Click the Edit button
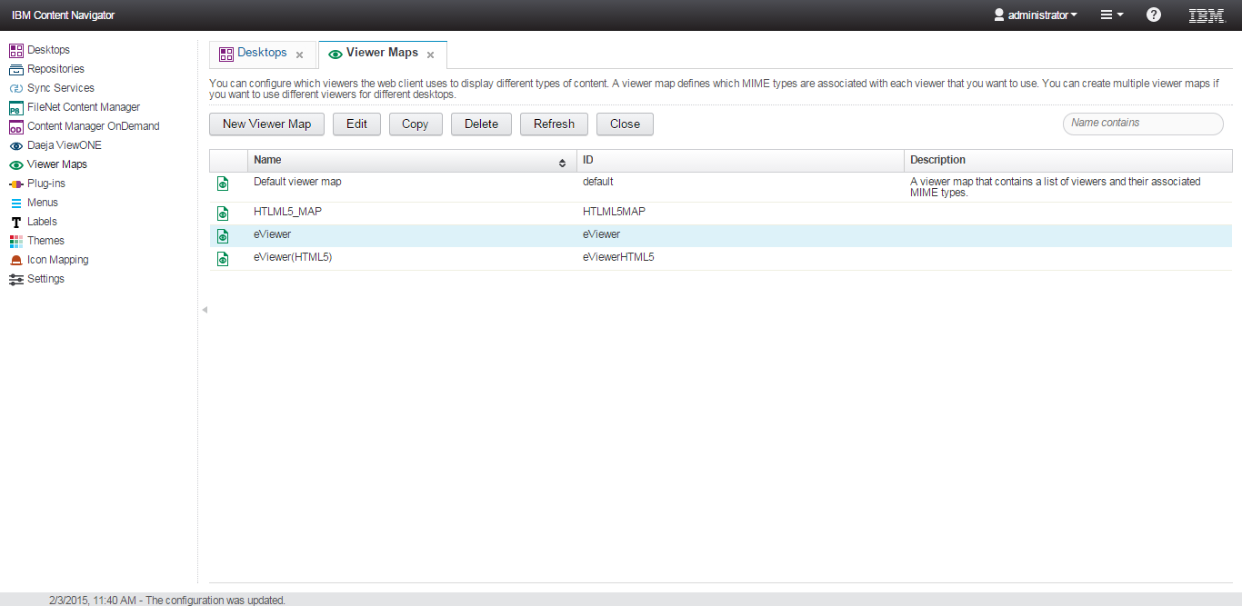The image size is (1242, 606). [x=356, y=124]
